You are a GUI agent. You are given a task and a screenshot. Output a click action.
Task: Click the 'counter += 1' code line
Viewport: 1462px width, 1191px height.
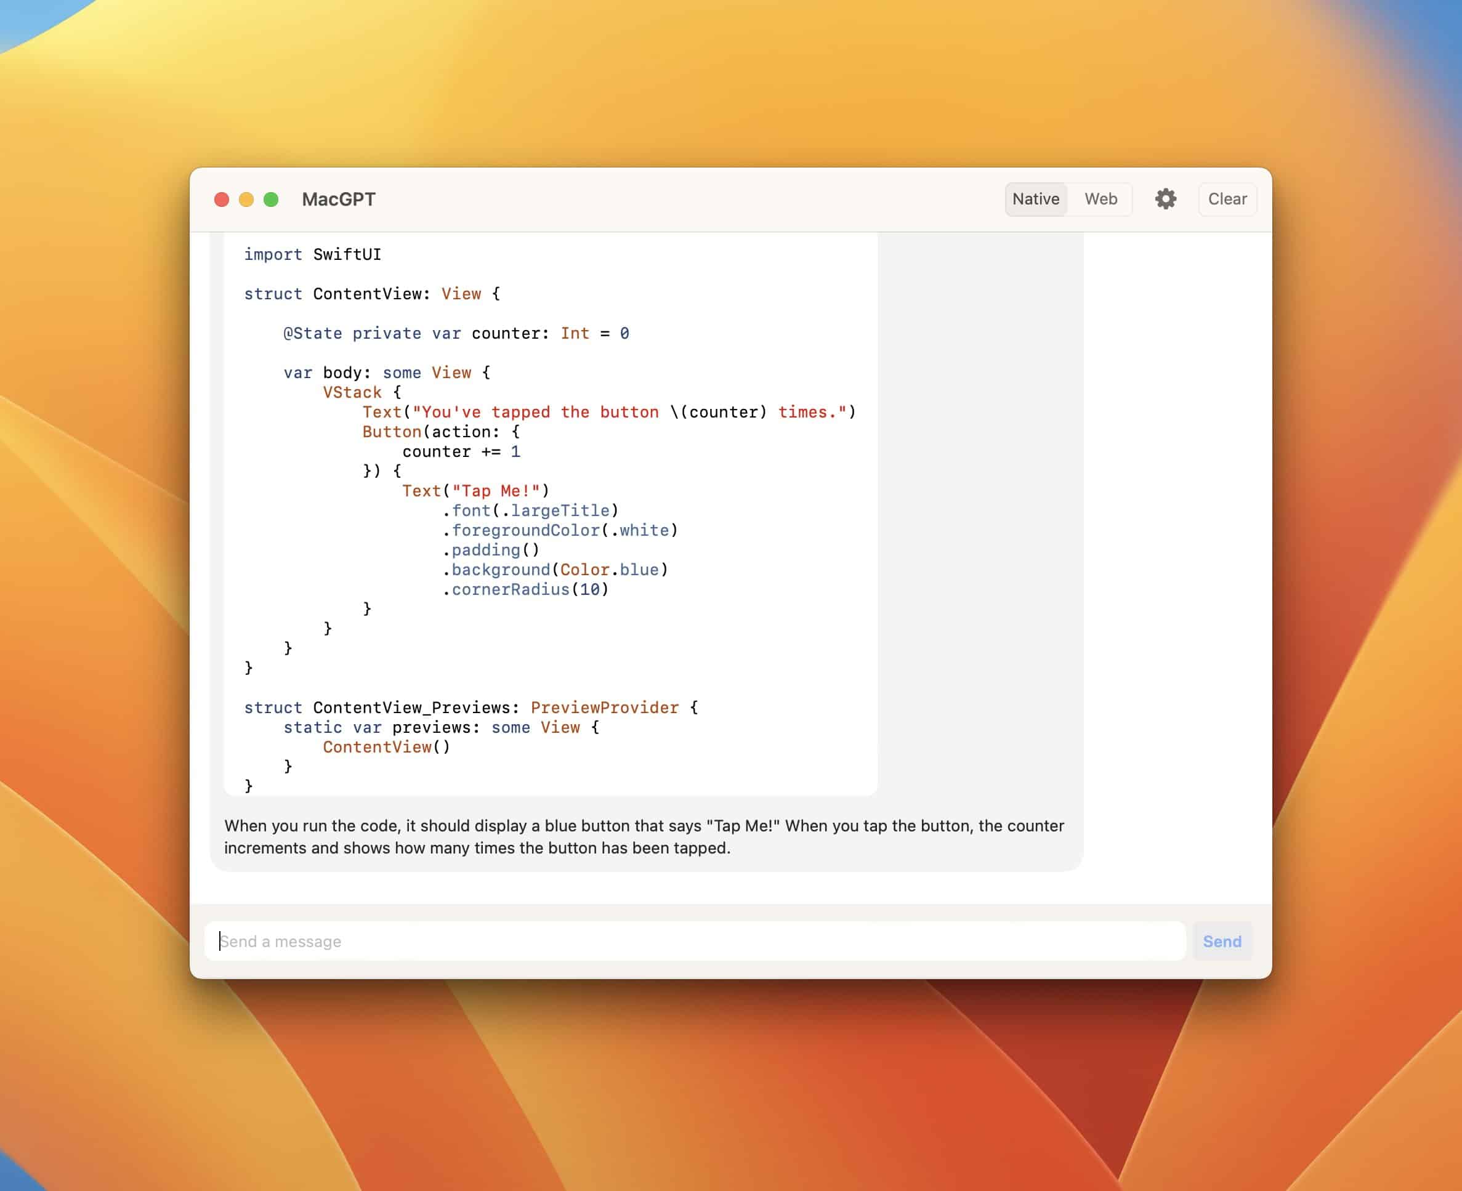pos(461,452)
